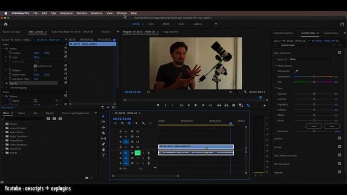Switch to Essential Graphics tab
This screenshot has width=347, height=195.
coord(284,33)
